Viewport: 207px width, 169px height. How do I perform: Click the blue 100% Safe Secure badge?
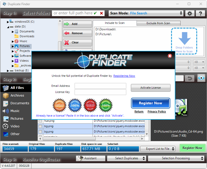[75, 105]
